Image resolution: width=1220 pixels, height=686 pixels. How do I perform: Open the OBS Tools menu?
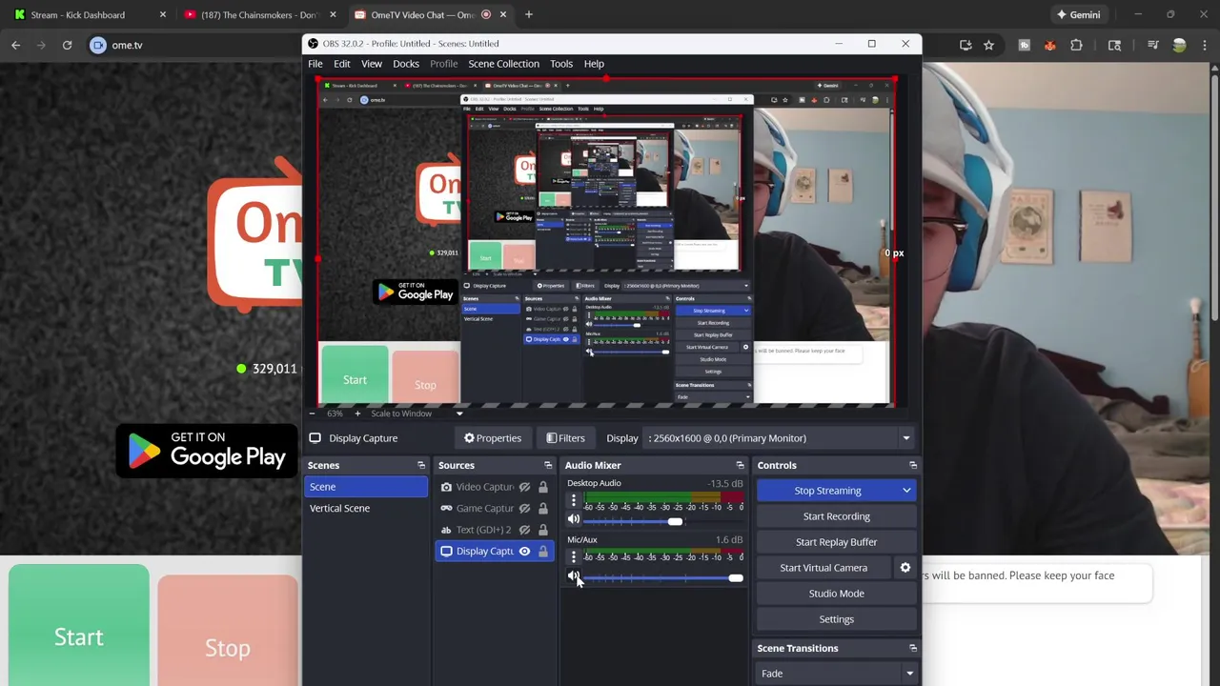tap(561, 64)
